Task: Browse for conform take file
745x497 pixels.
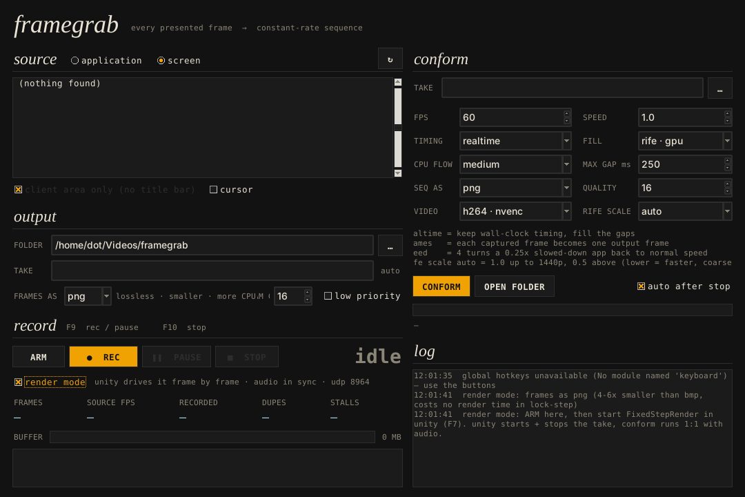Action: point(719,88)
